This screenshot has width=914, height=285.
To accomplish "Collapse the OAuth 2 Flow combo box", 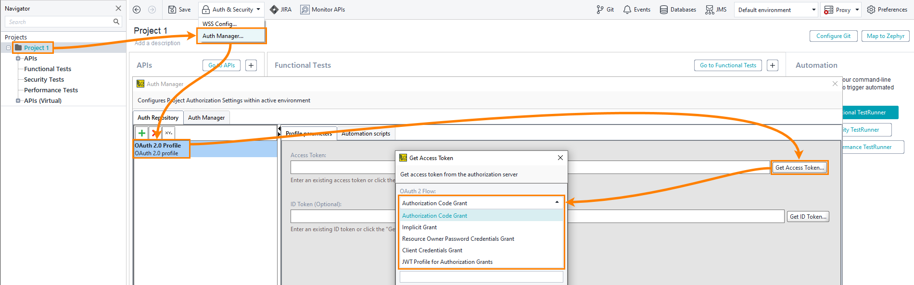I will pyautogui.click(x=557, y=203).
